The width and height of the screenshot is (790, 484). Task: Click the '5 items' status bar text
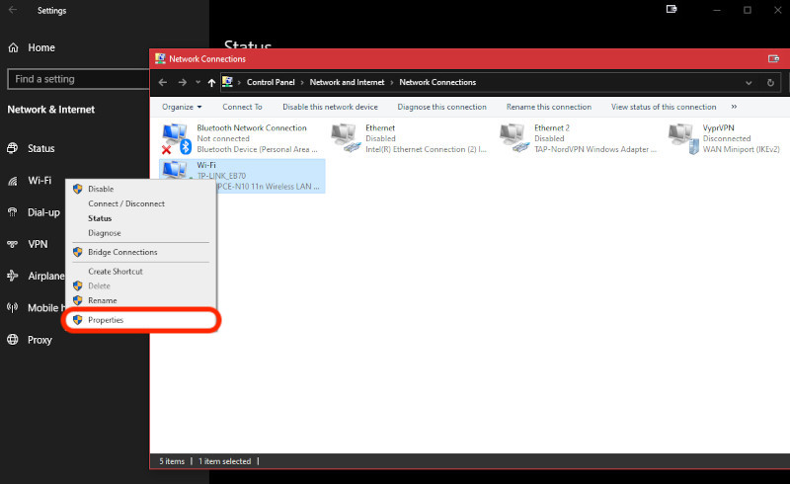pos(172,461)
